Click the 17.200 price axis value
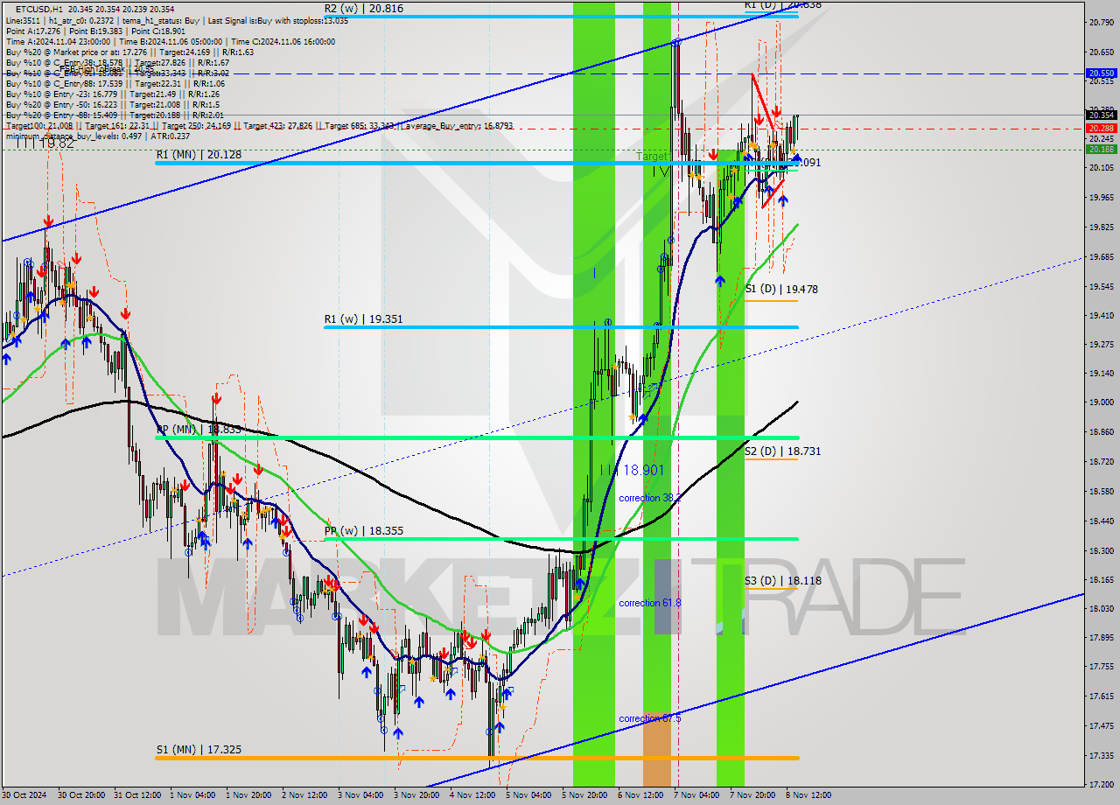 coord(1101,784)
